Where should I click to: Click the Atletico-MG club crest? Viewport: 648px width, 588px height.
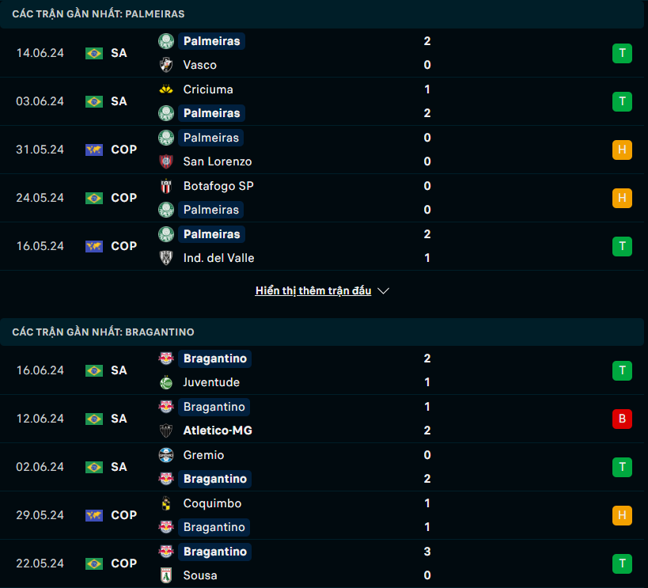pos(166,431)
